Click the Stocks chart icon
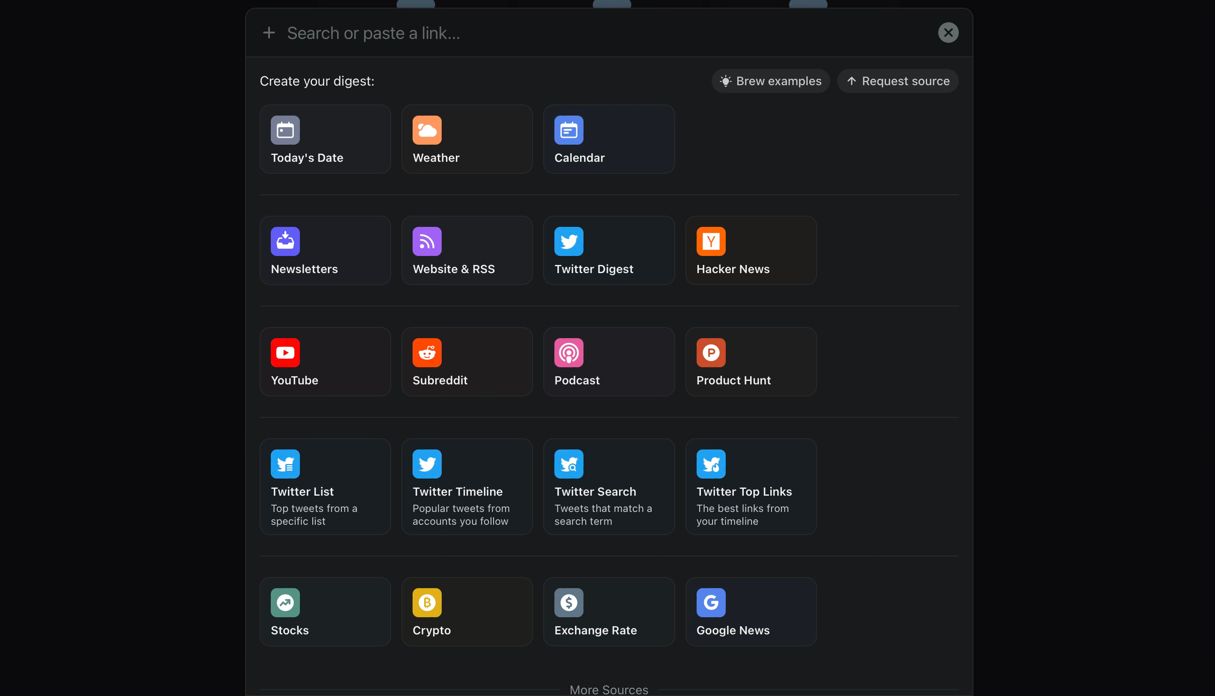The image size is (1215, 696). (x=285, y=603)
